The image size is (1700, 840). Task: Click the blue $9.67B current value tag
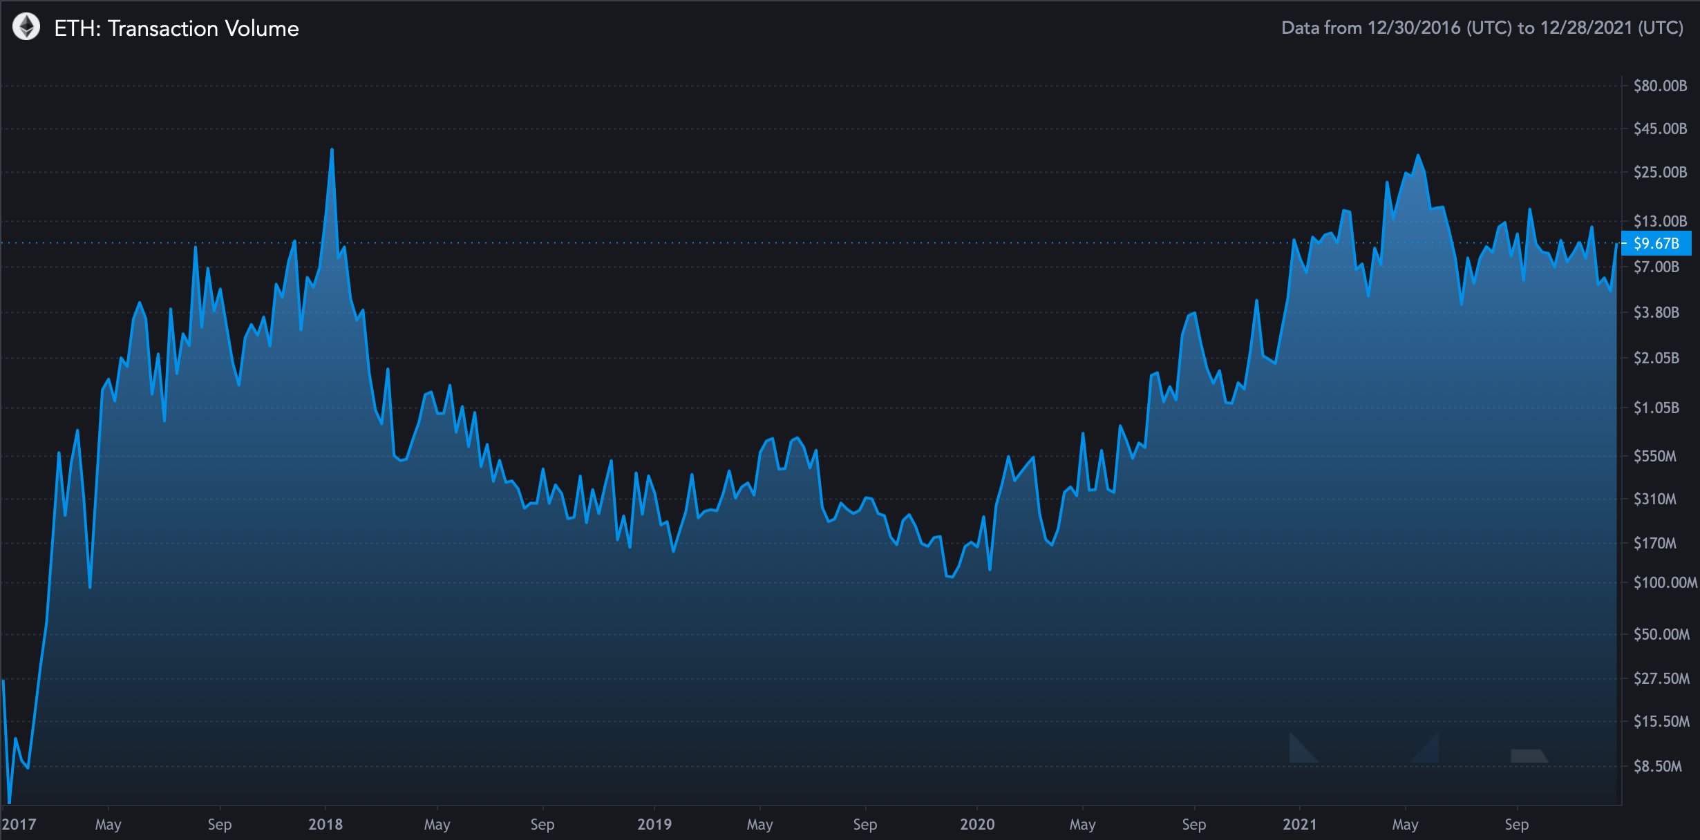pyautogui.click(x=1656, y=243)
